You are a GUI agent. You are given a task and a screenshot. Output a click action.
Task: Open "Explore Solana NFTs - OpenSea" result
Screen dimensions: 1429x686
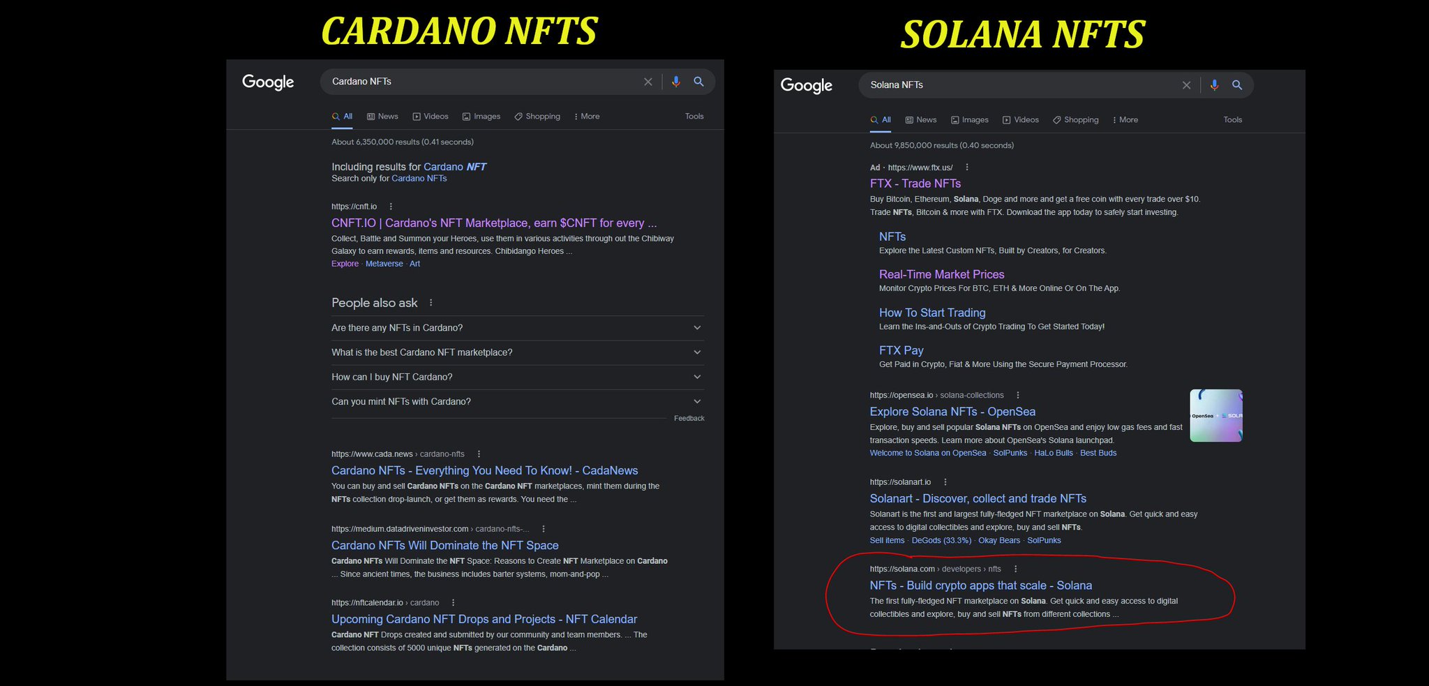952,412
